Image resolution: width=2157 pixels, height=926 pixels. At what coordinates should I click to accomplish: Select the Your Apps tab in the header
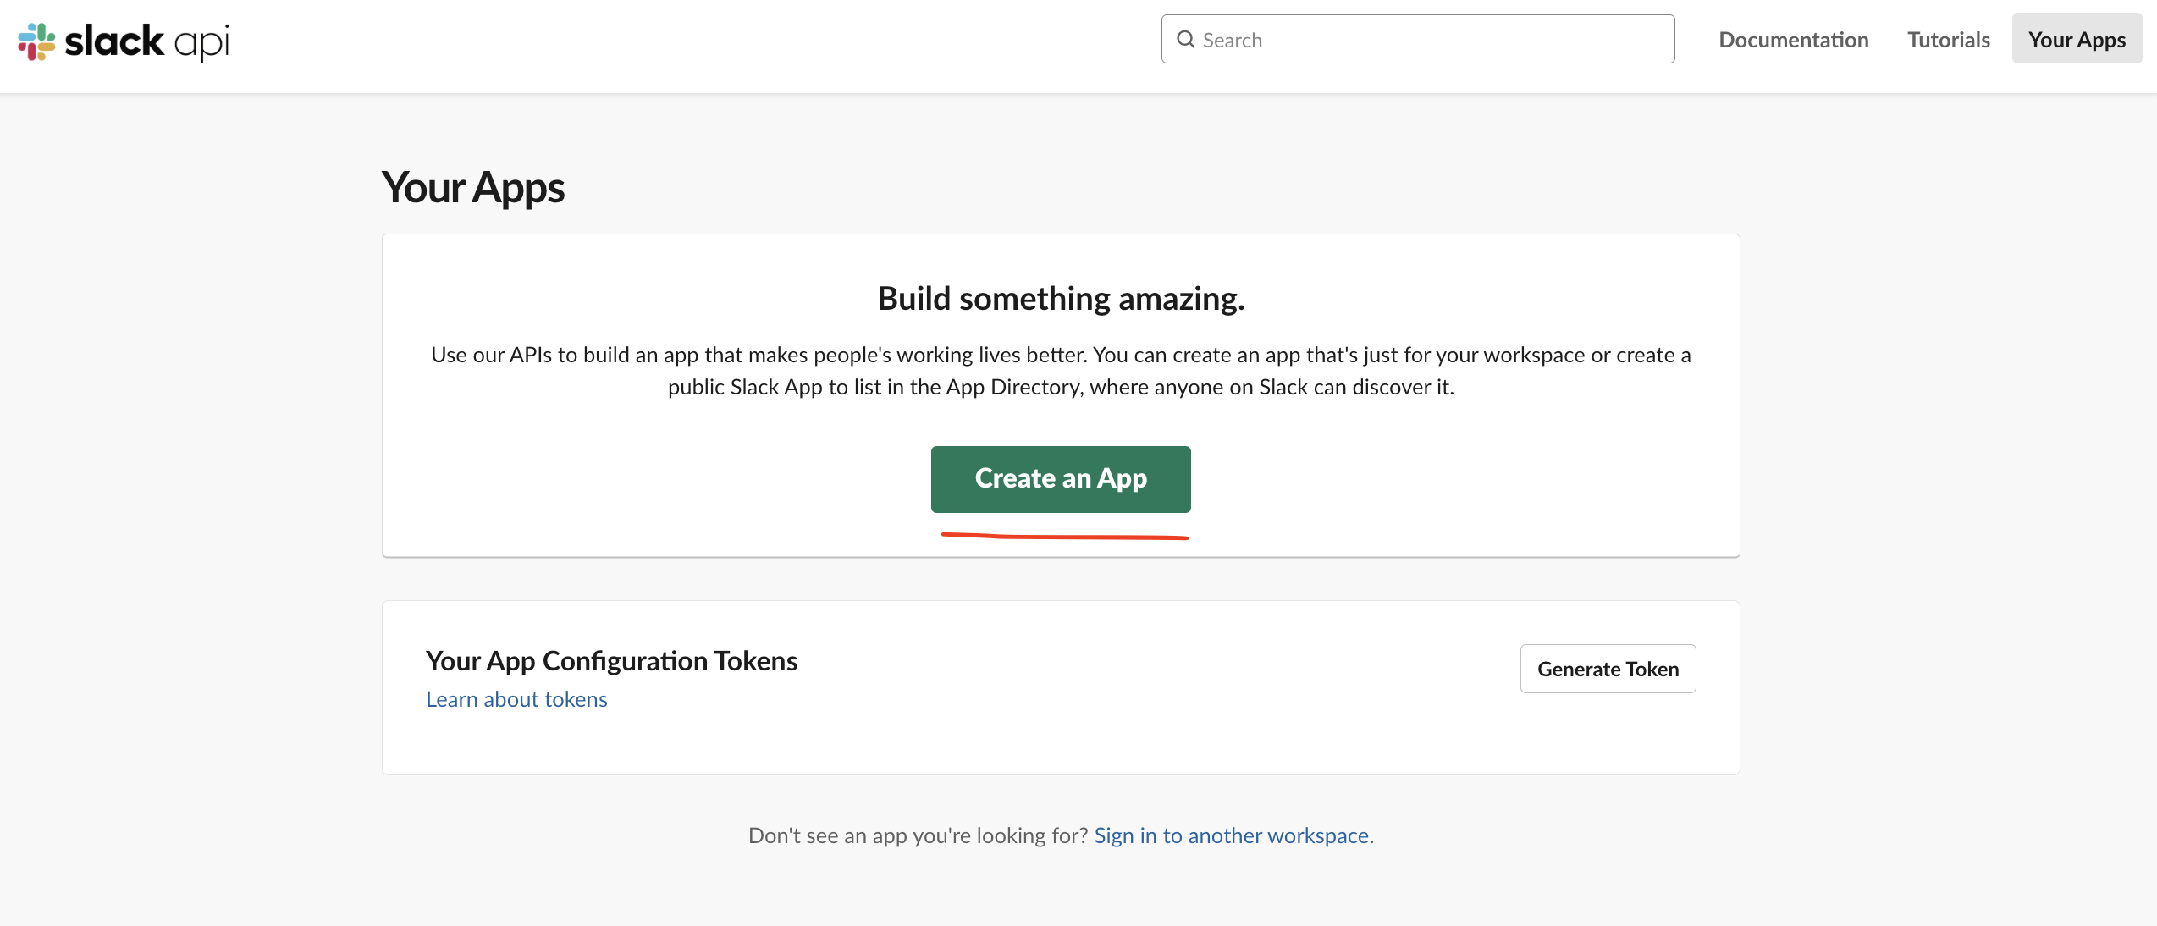(x=2077, y=40)
